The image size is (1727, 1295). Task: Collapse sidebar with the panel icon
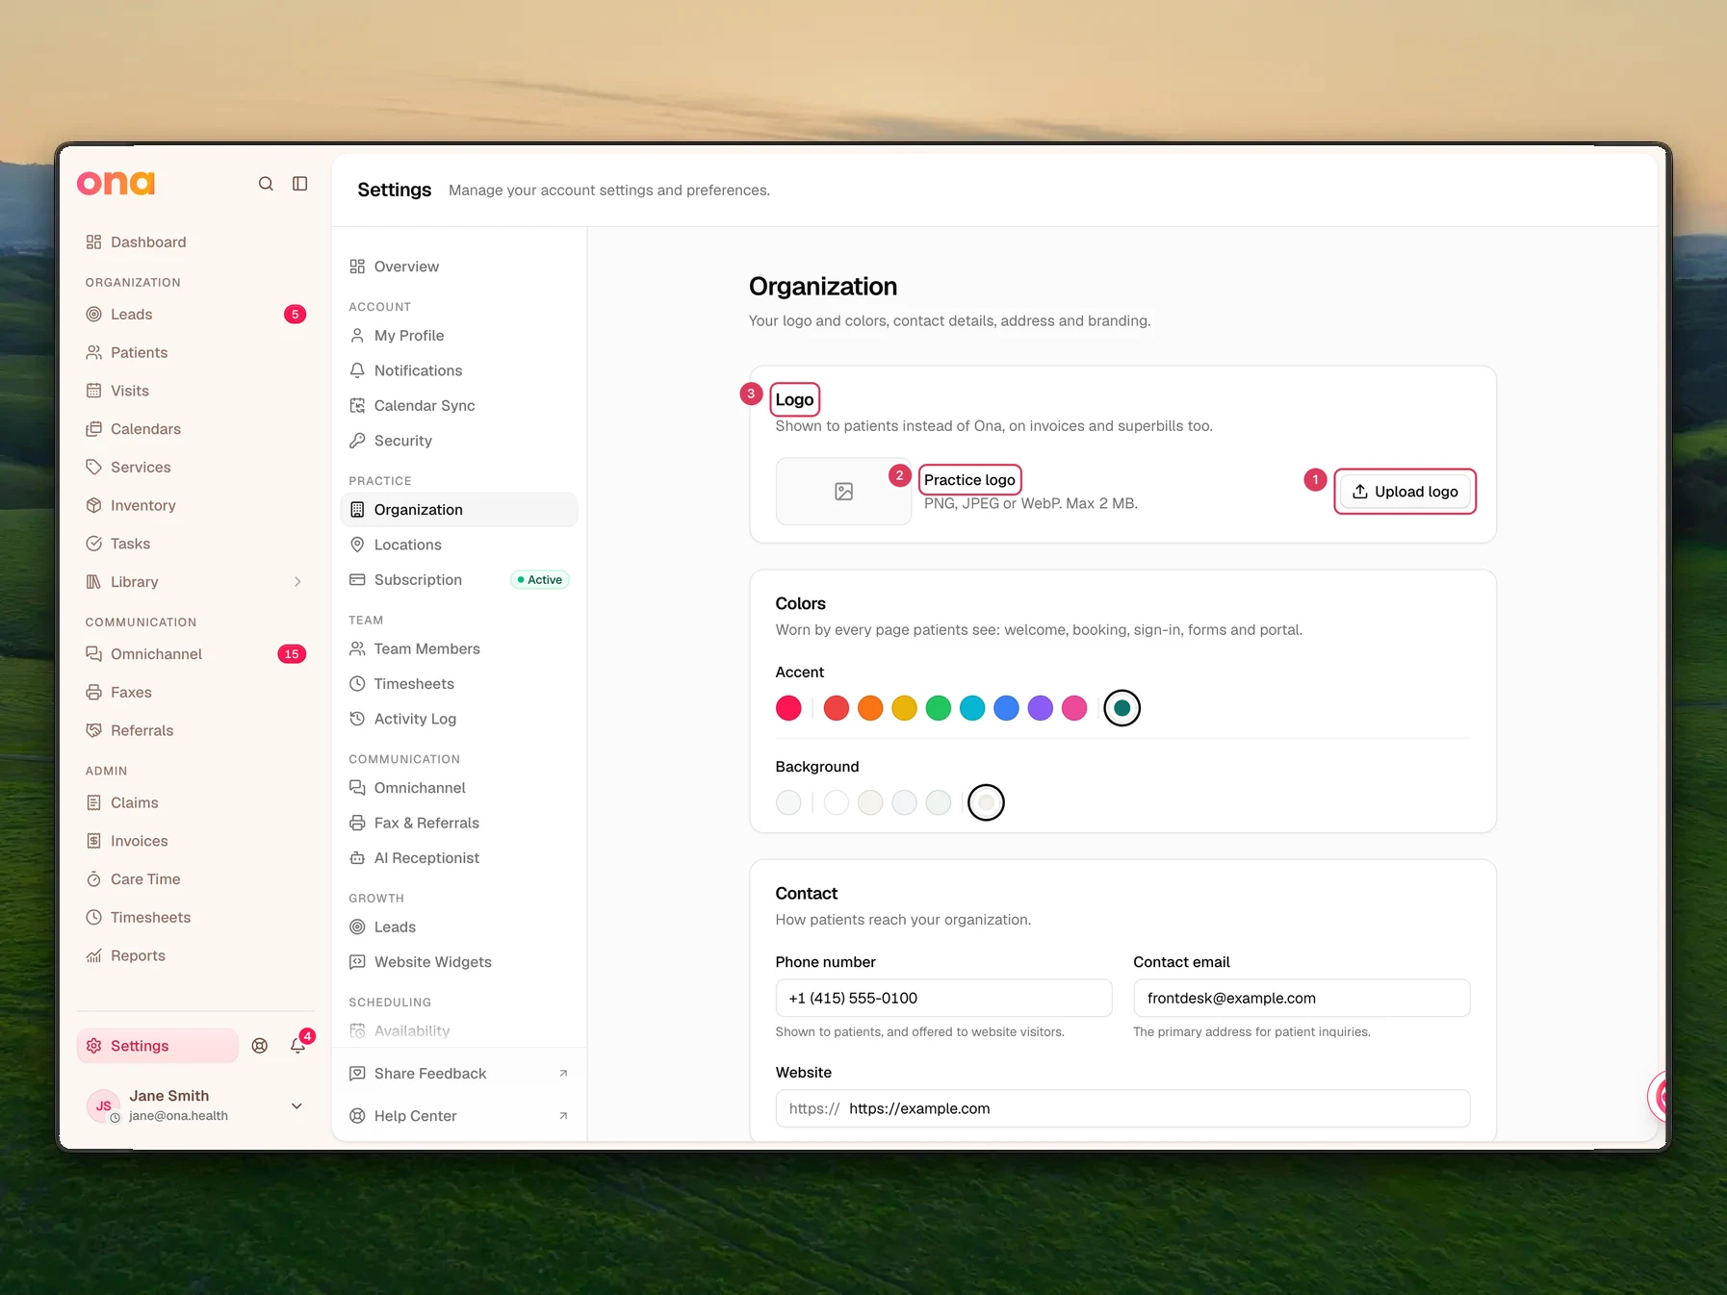point(300,184)
